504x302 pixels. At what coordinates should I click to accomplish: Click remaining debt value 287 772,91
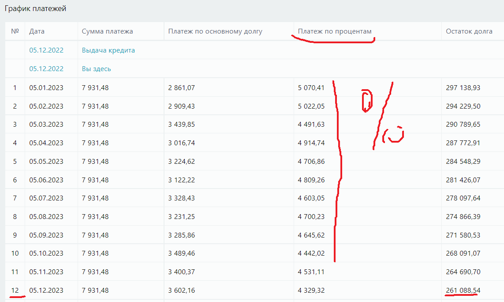pos(463,143)
